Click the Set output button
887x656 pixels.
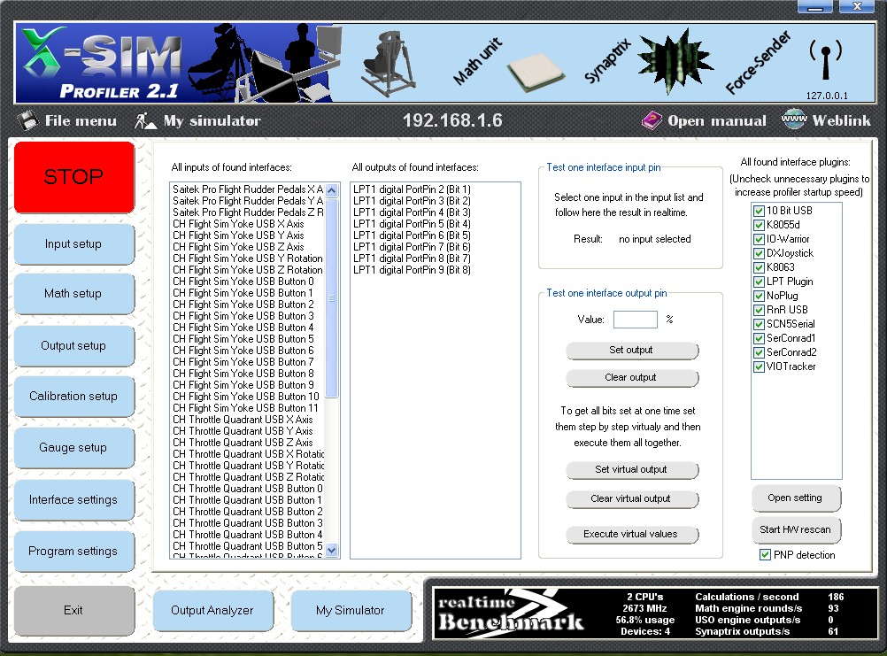click(632, 350)
